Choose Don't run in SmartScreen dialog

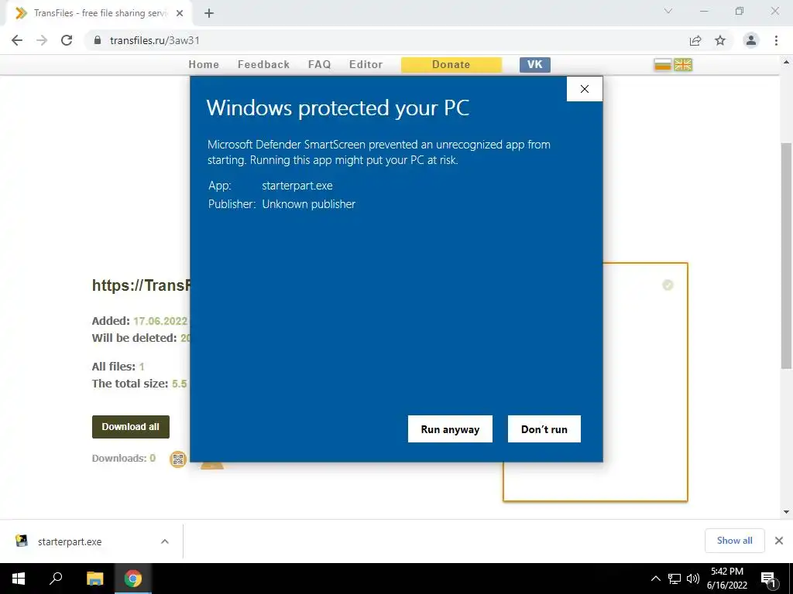tap(544, 428)
